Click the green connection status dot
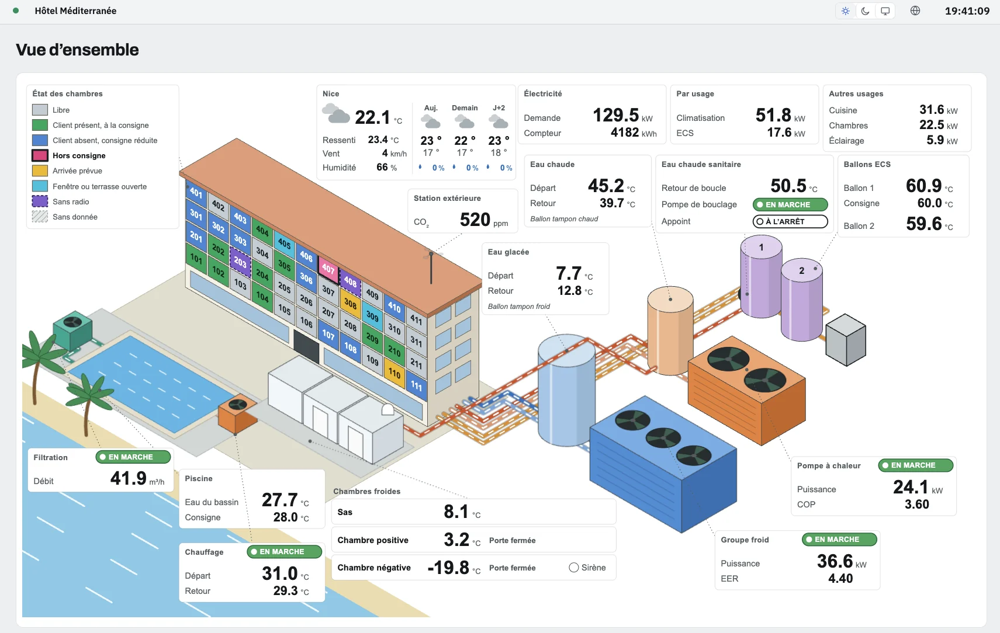 pos(16,11)
